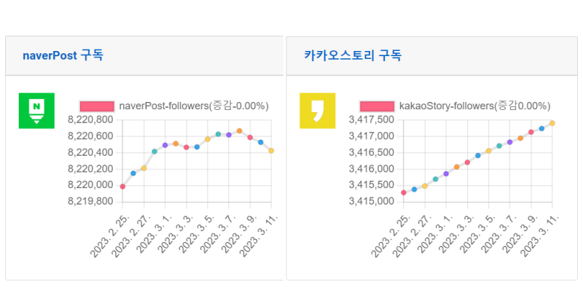583x298 pixels.
Task: Click the naverPost data point for 2023. 3. 5.
Action: (x=208, y=138)
